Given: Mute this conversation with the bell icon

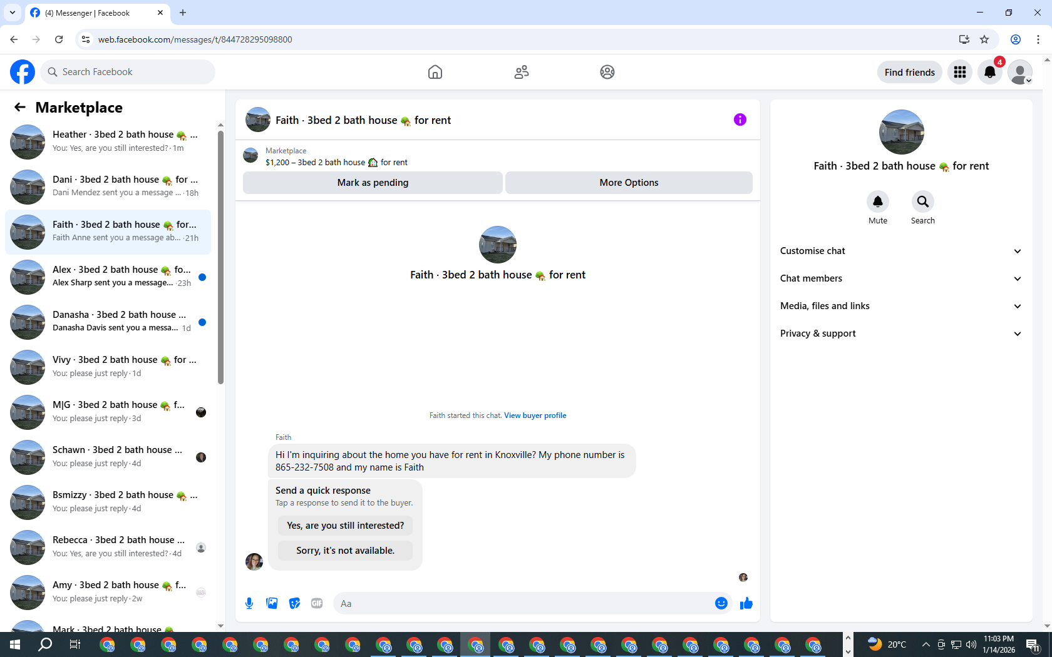Looking at the screenshot, I should [878, 201].
